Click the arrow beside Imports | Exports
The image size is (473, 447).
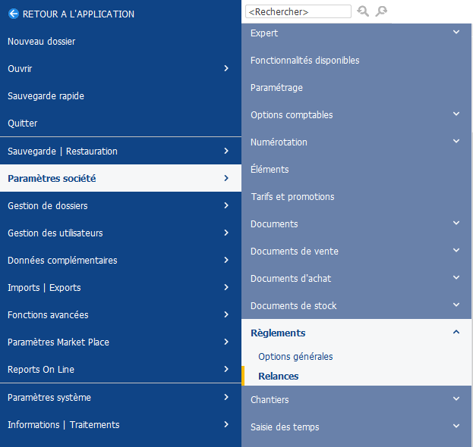(226, 287)
